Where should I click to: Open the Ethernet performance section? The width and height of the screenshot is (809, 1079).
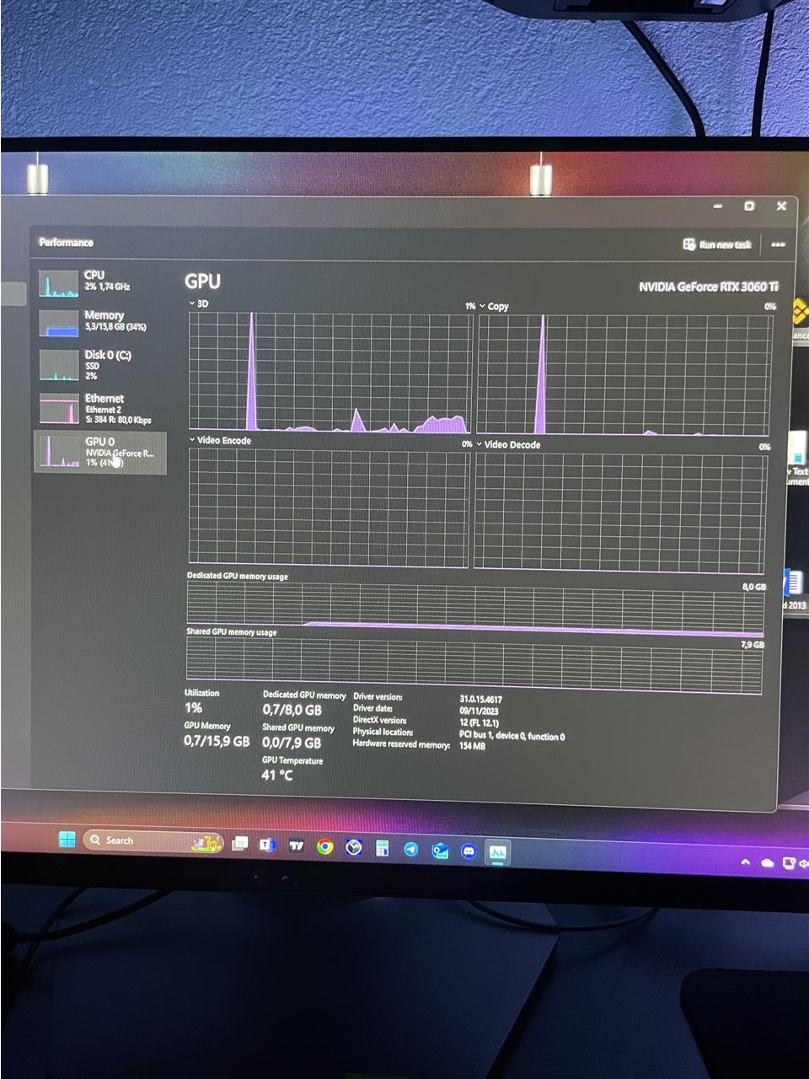coord(99,408)
